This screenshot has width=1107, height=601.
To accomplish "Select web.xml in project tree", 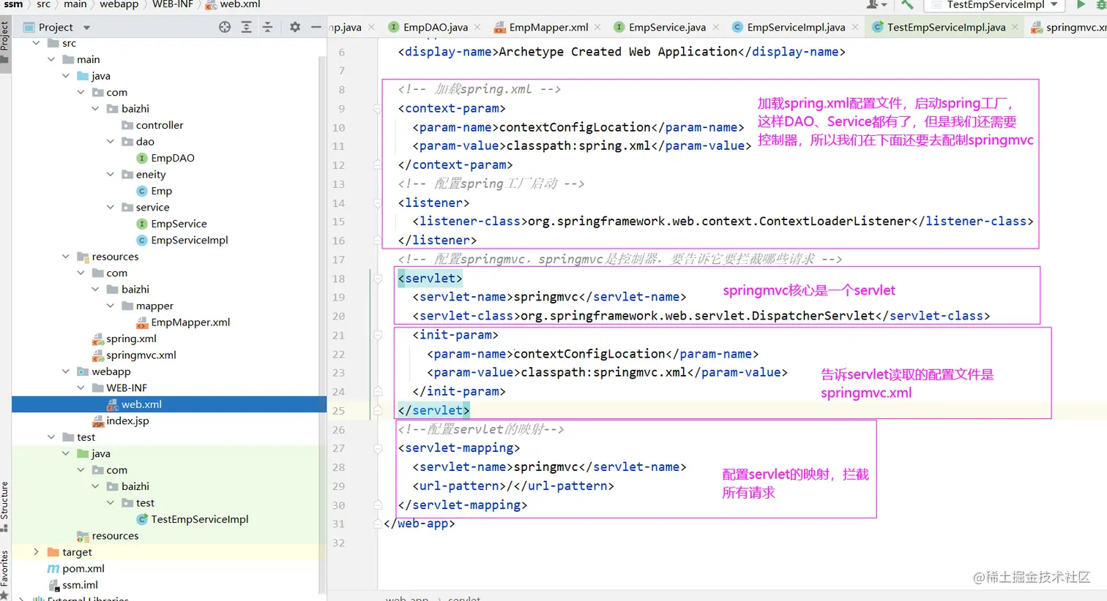I will tap(141, 404).
